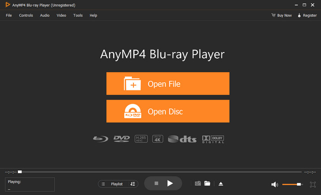Image resolution: width=321 pixels, height=195 pixels.
Task: Start playback with the play button
Action: coord(170,184)
